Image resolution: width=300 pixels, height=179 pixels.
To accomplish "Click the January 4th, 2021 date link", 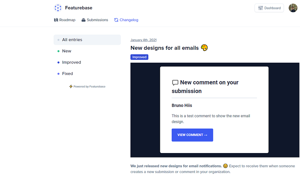I will (x=143, y=40).
